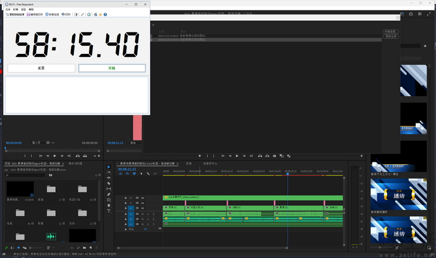This screenshot has width=436, height=258.
Task: Toggle snap magnet in timeline
Action: [x=127, y=174]
